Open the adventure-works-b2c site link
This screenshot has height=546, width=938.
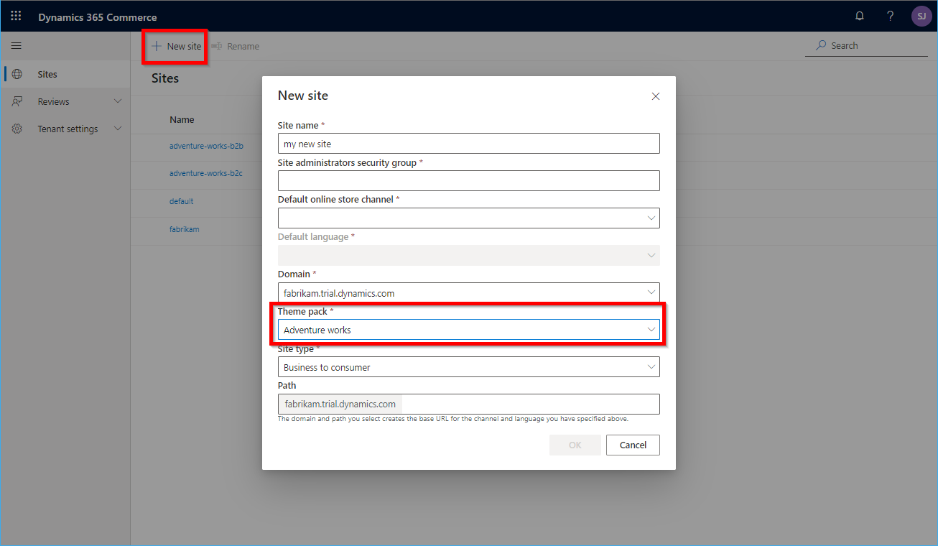point(208,173)
